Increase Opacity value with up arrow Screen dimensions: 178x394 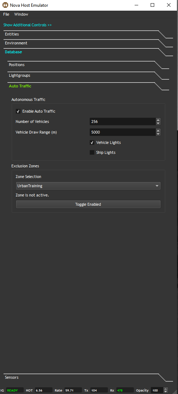coord(166,389)
